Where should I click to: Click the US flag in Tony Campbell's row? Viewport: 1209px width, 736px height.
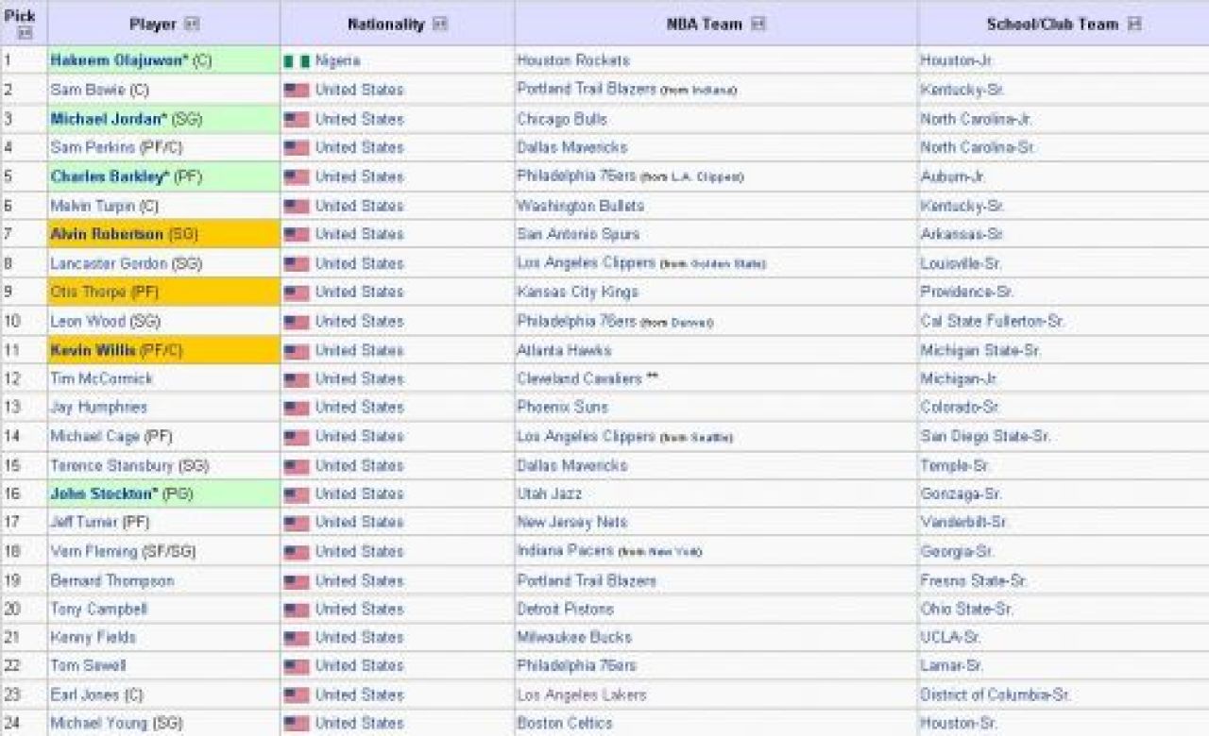click(x=297, y=610)
